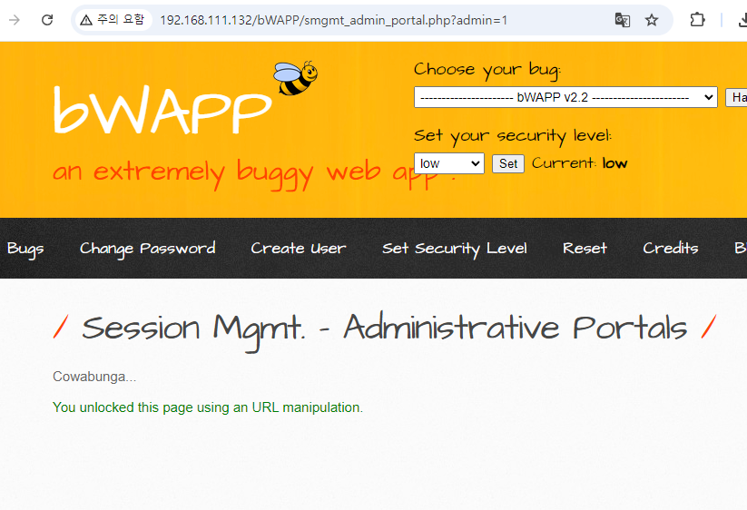
Task: Click the Cowabunga... text
Action: click(x=94, y=377)
